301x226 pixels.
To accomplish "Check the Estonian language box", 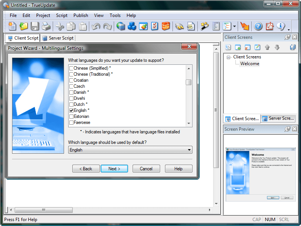I will (71, 116).
